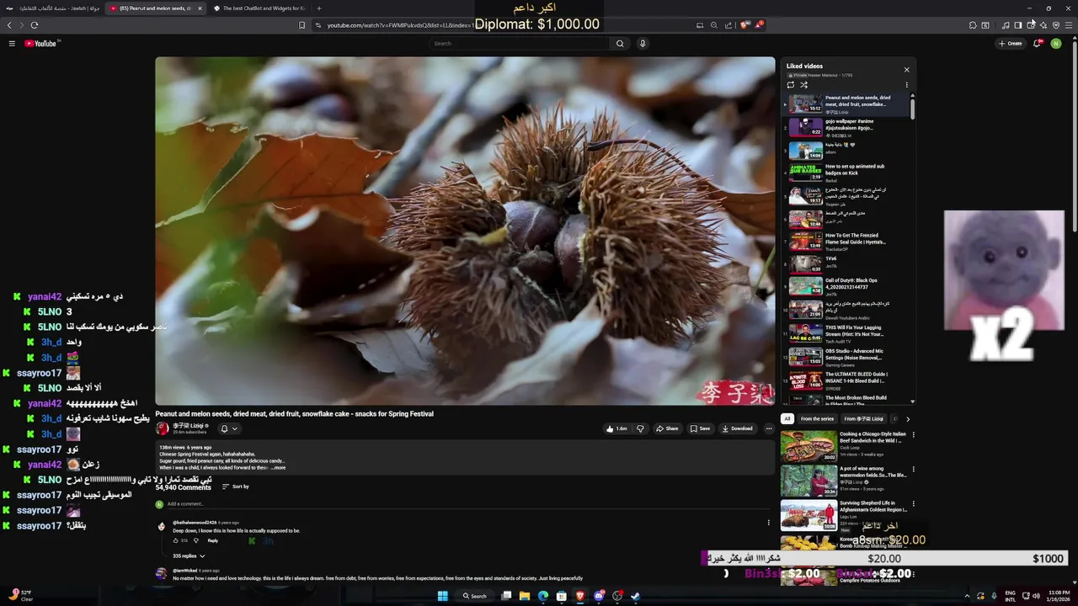Play 'How to set up animated sub badges' item
The width and height of the screenshot is (1078, 606).
[x=846, y=173]
